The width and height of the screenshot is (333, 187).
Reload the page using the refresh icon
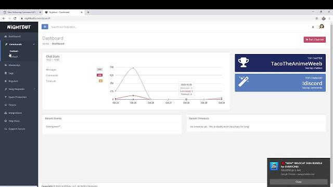[15, 19]
